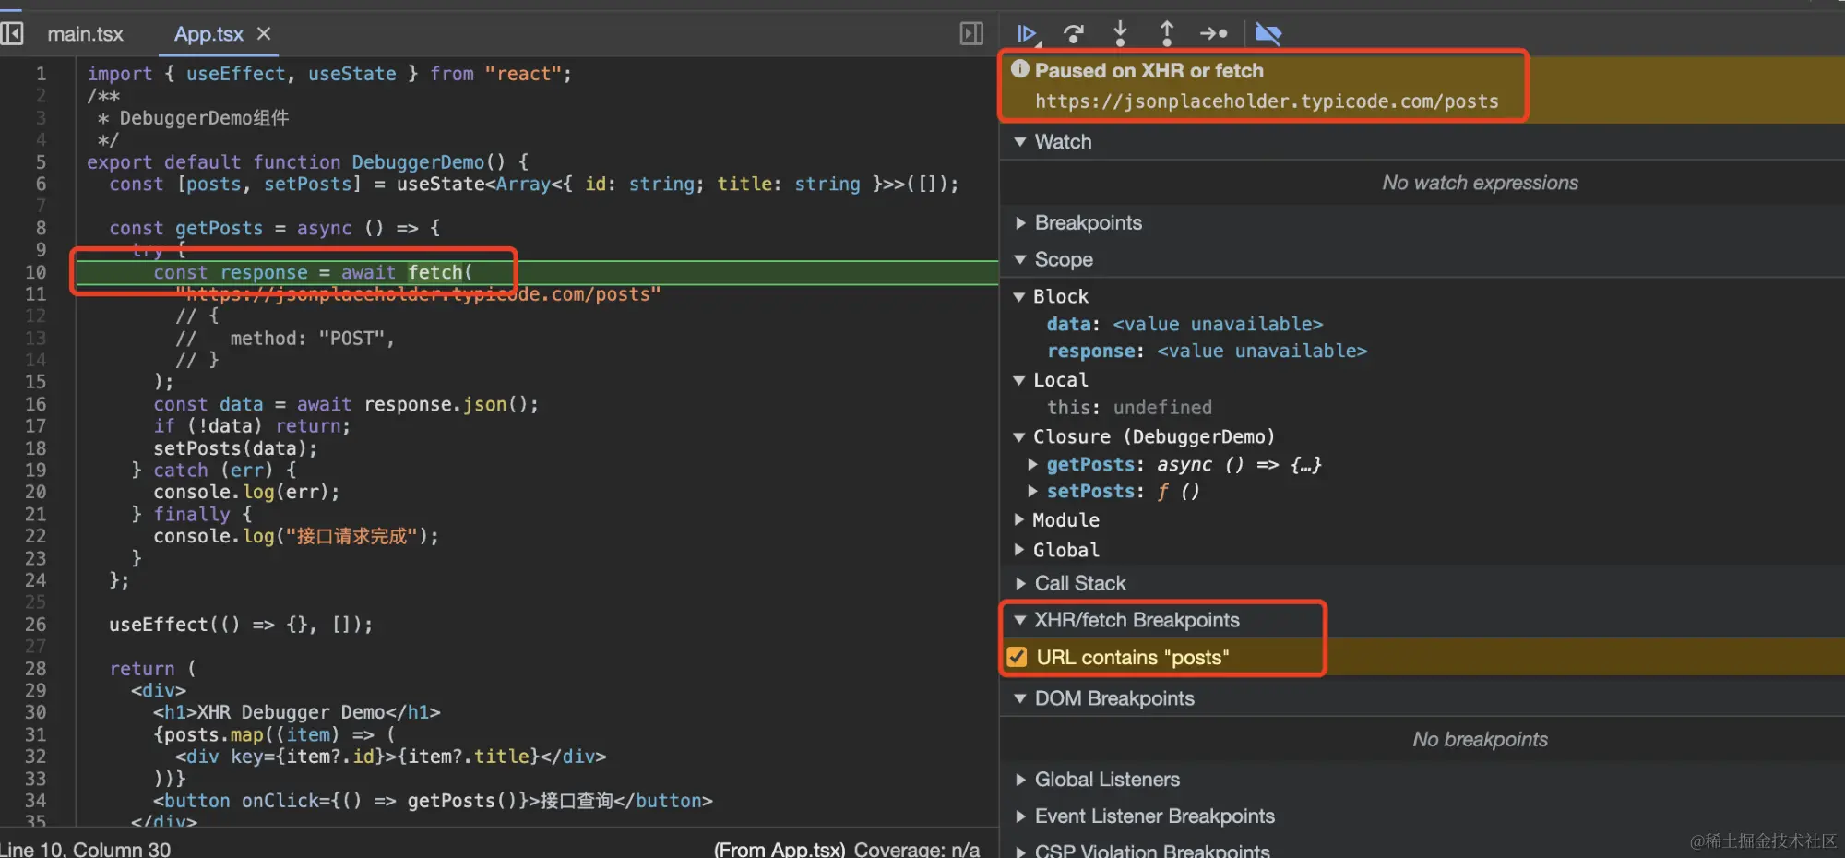The image size is (1845, 858).
Task: Resume script execution
Action: 1028,34
